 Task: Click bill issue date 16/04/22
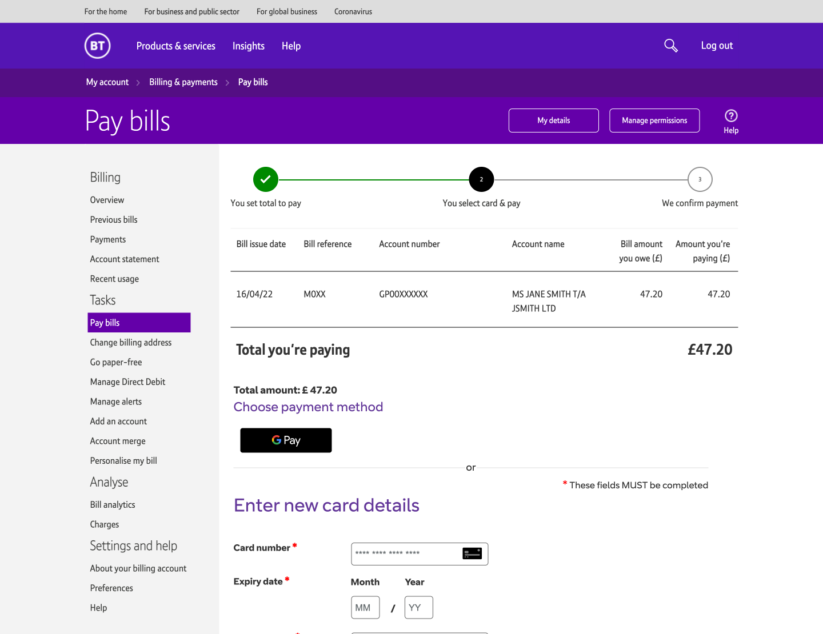[x=254, y=294]
